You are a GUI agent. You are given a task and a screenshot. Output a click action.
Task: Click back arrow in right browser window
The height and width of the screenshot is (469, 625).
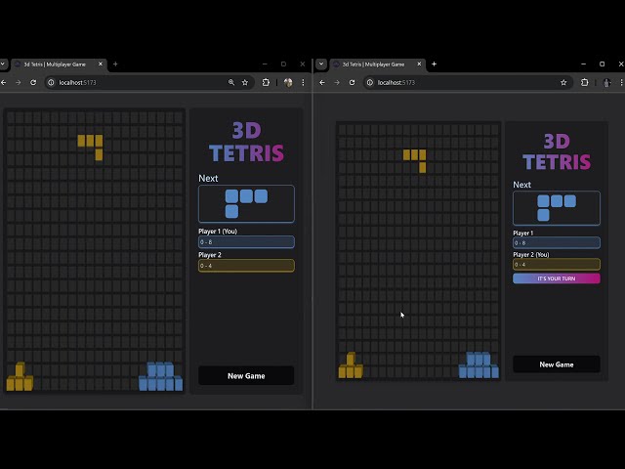(322, 82)
